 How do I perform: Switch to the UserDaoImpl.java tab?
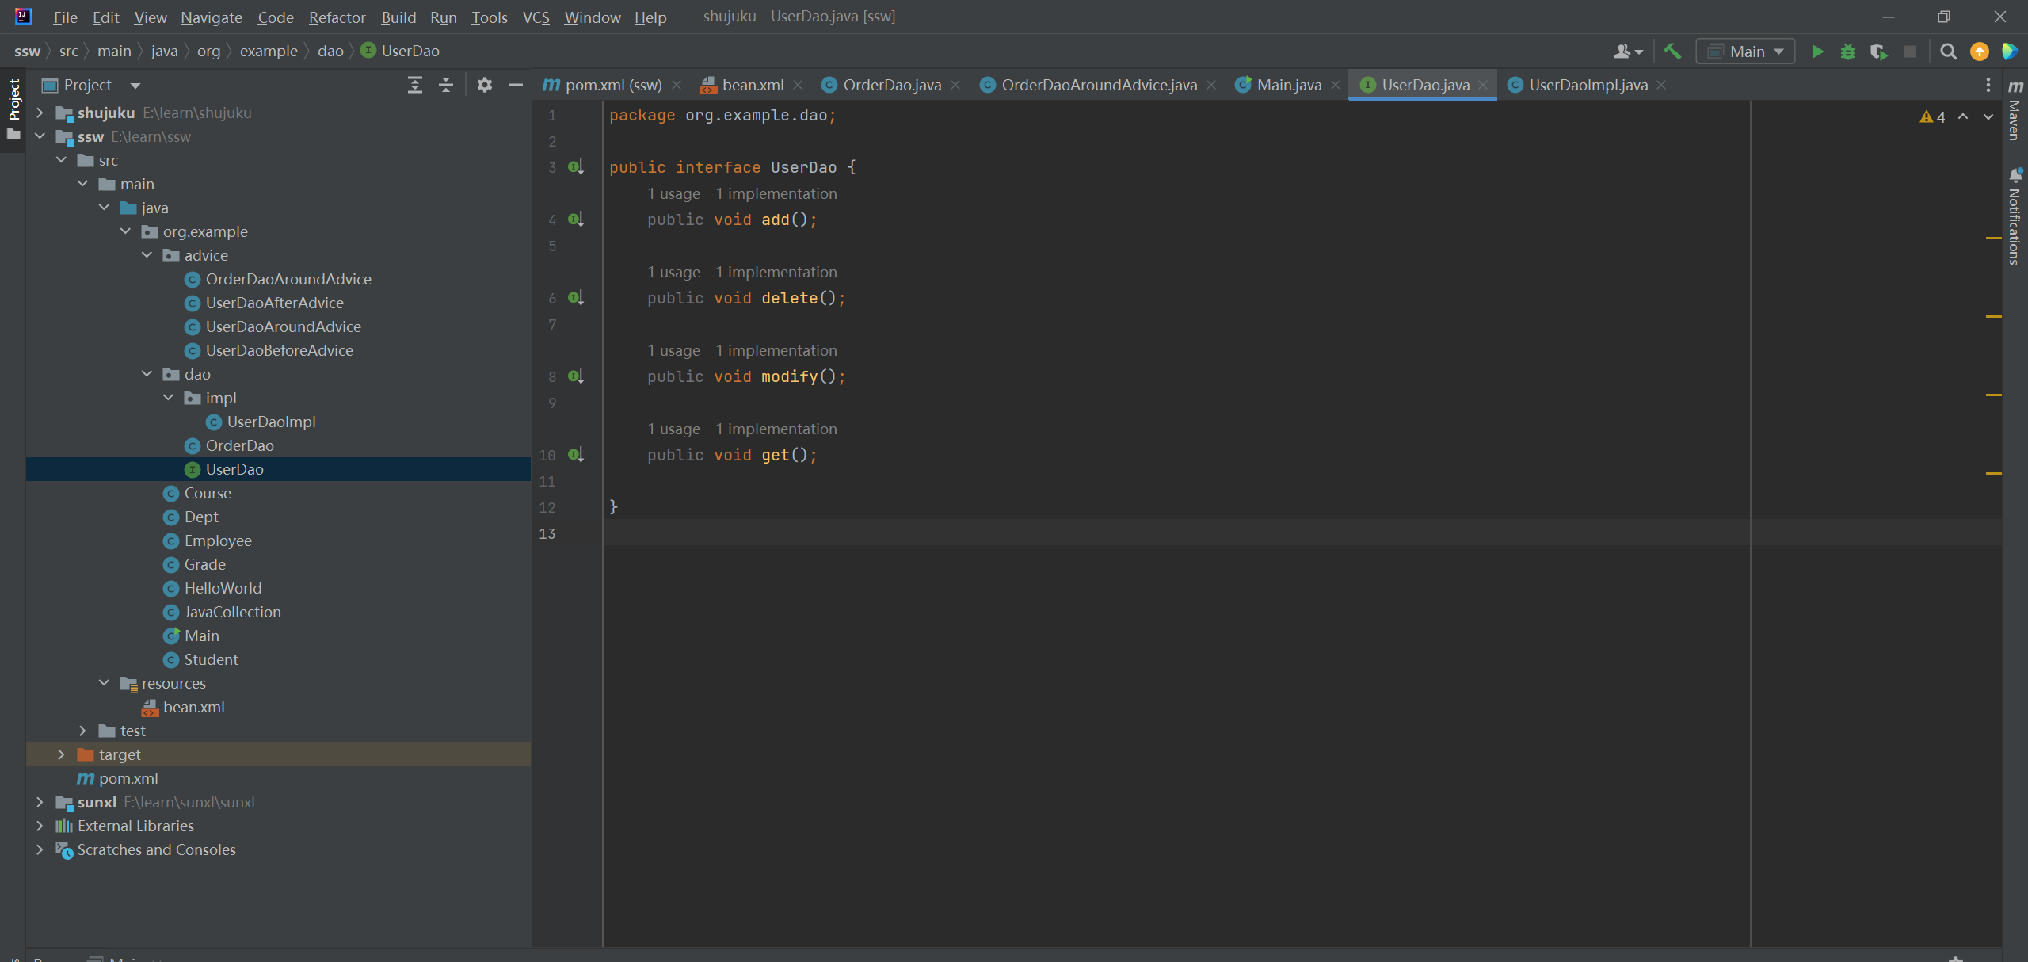[1588, 85]
